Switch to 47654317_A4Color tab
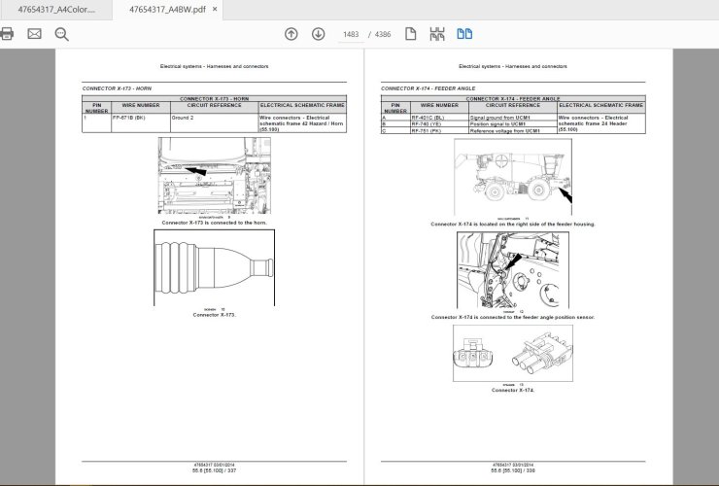Image resolution: width=719 pixels, height=486 pixels. (56, 10)
